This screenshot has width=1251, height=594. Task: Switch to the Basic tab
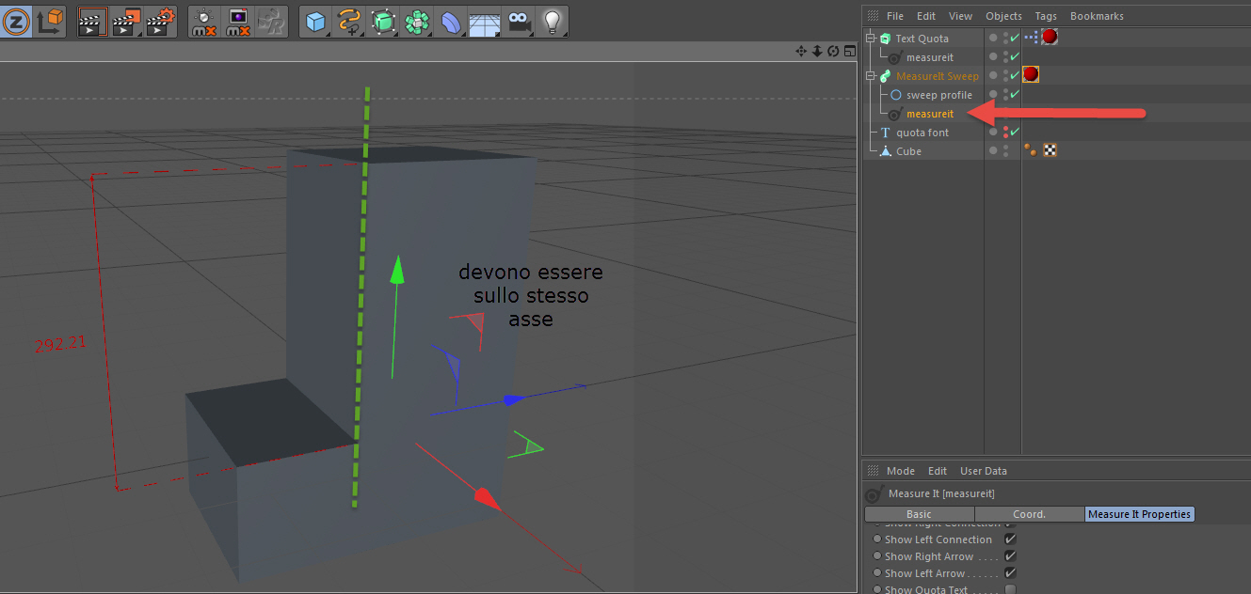pyautogui.click(x=919, y=514)
